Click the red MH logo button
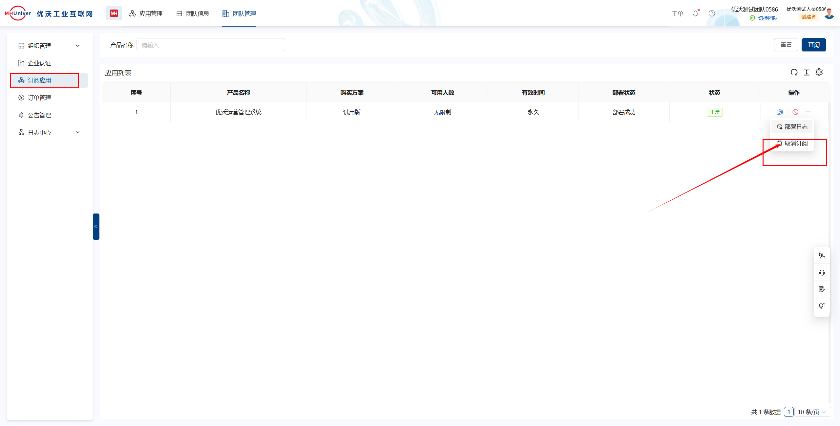 (114, 13)
